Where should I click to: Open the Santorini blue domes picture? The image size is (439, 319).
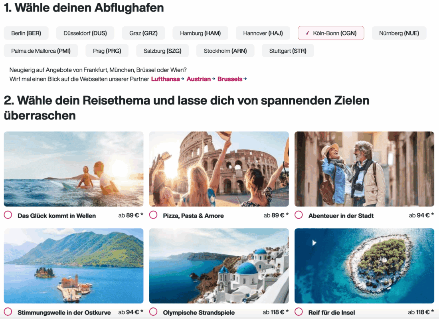point(219,266)
